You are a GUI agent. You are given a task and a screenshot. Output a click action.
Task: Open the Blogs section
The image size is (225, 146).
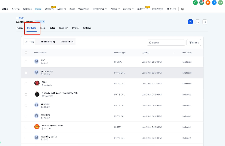pos(72,9)
